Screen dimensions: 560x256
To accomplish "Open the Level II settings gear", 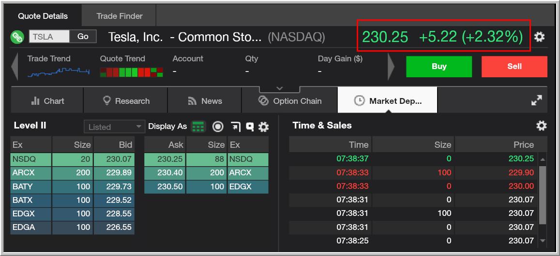I will pyautogui.click(x=264, y=127).
